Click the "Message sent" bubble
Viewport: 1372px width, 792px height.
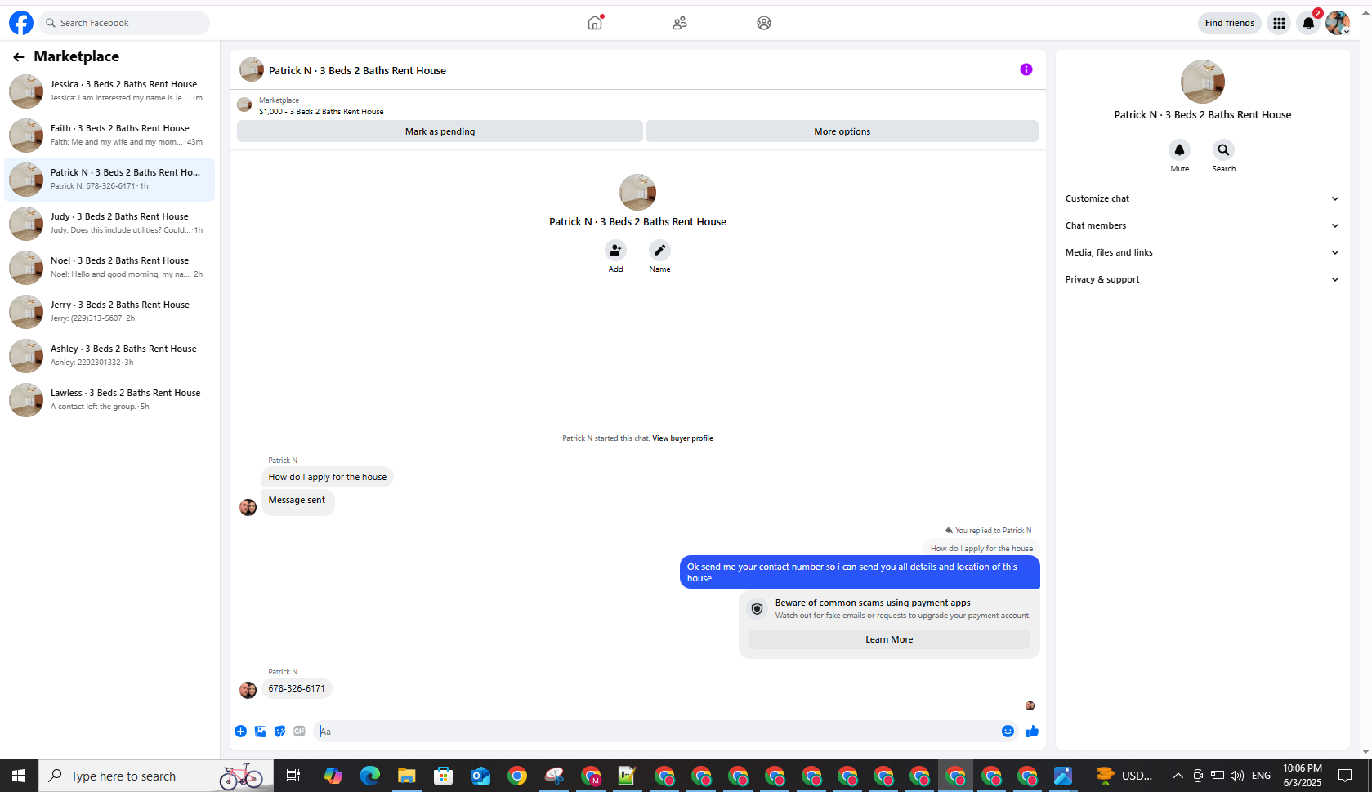(297, 501)
